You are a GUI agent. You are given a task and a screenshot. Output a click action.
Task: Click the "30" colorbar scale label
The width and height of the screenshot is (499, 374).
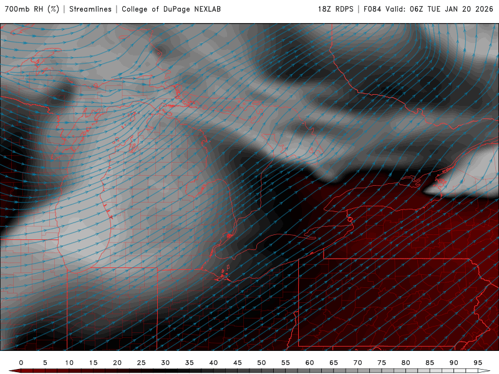165,363
